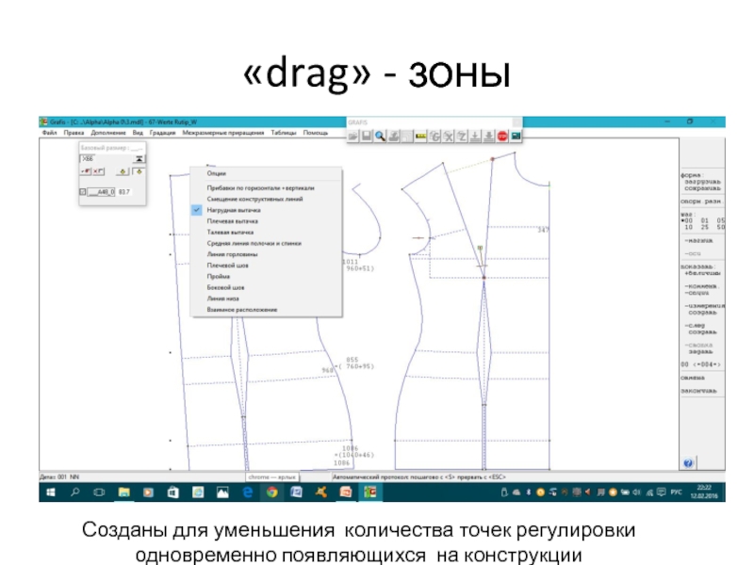This screenshot has height=565, width=754.
Task: Expand the size selector next to X66
Action: click(138, 159)
